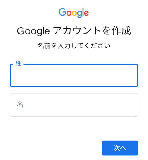Select the 名 (first name) input field

click(74, 105)
